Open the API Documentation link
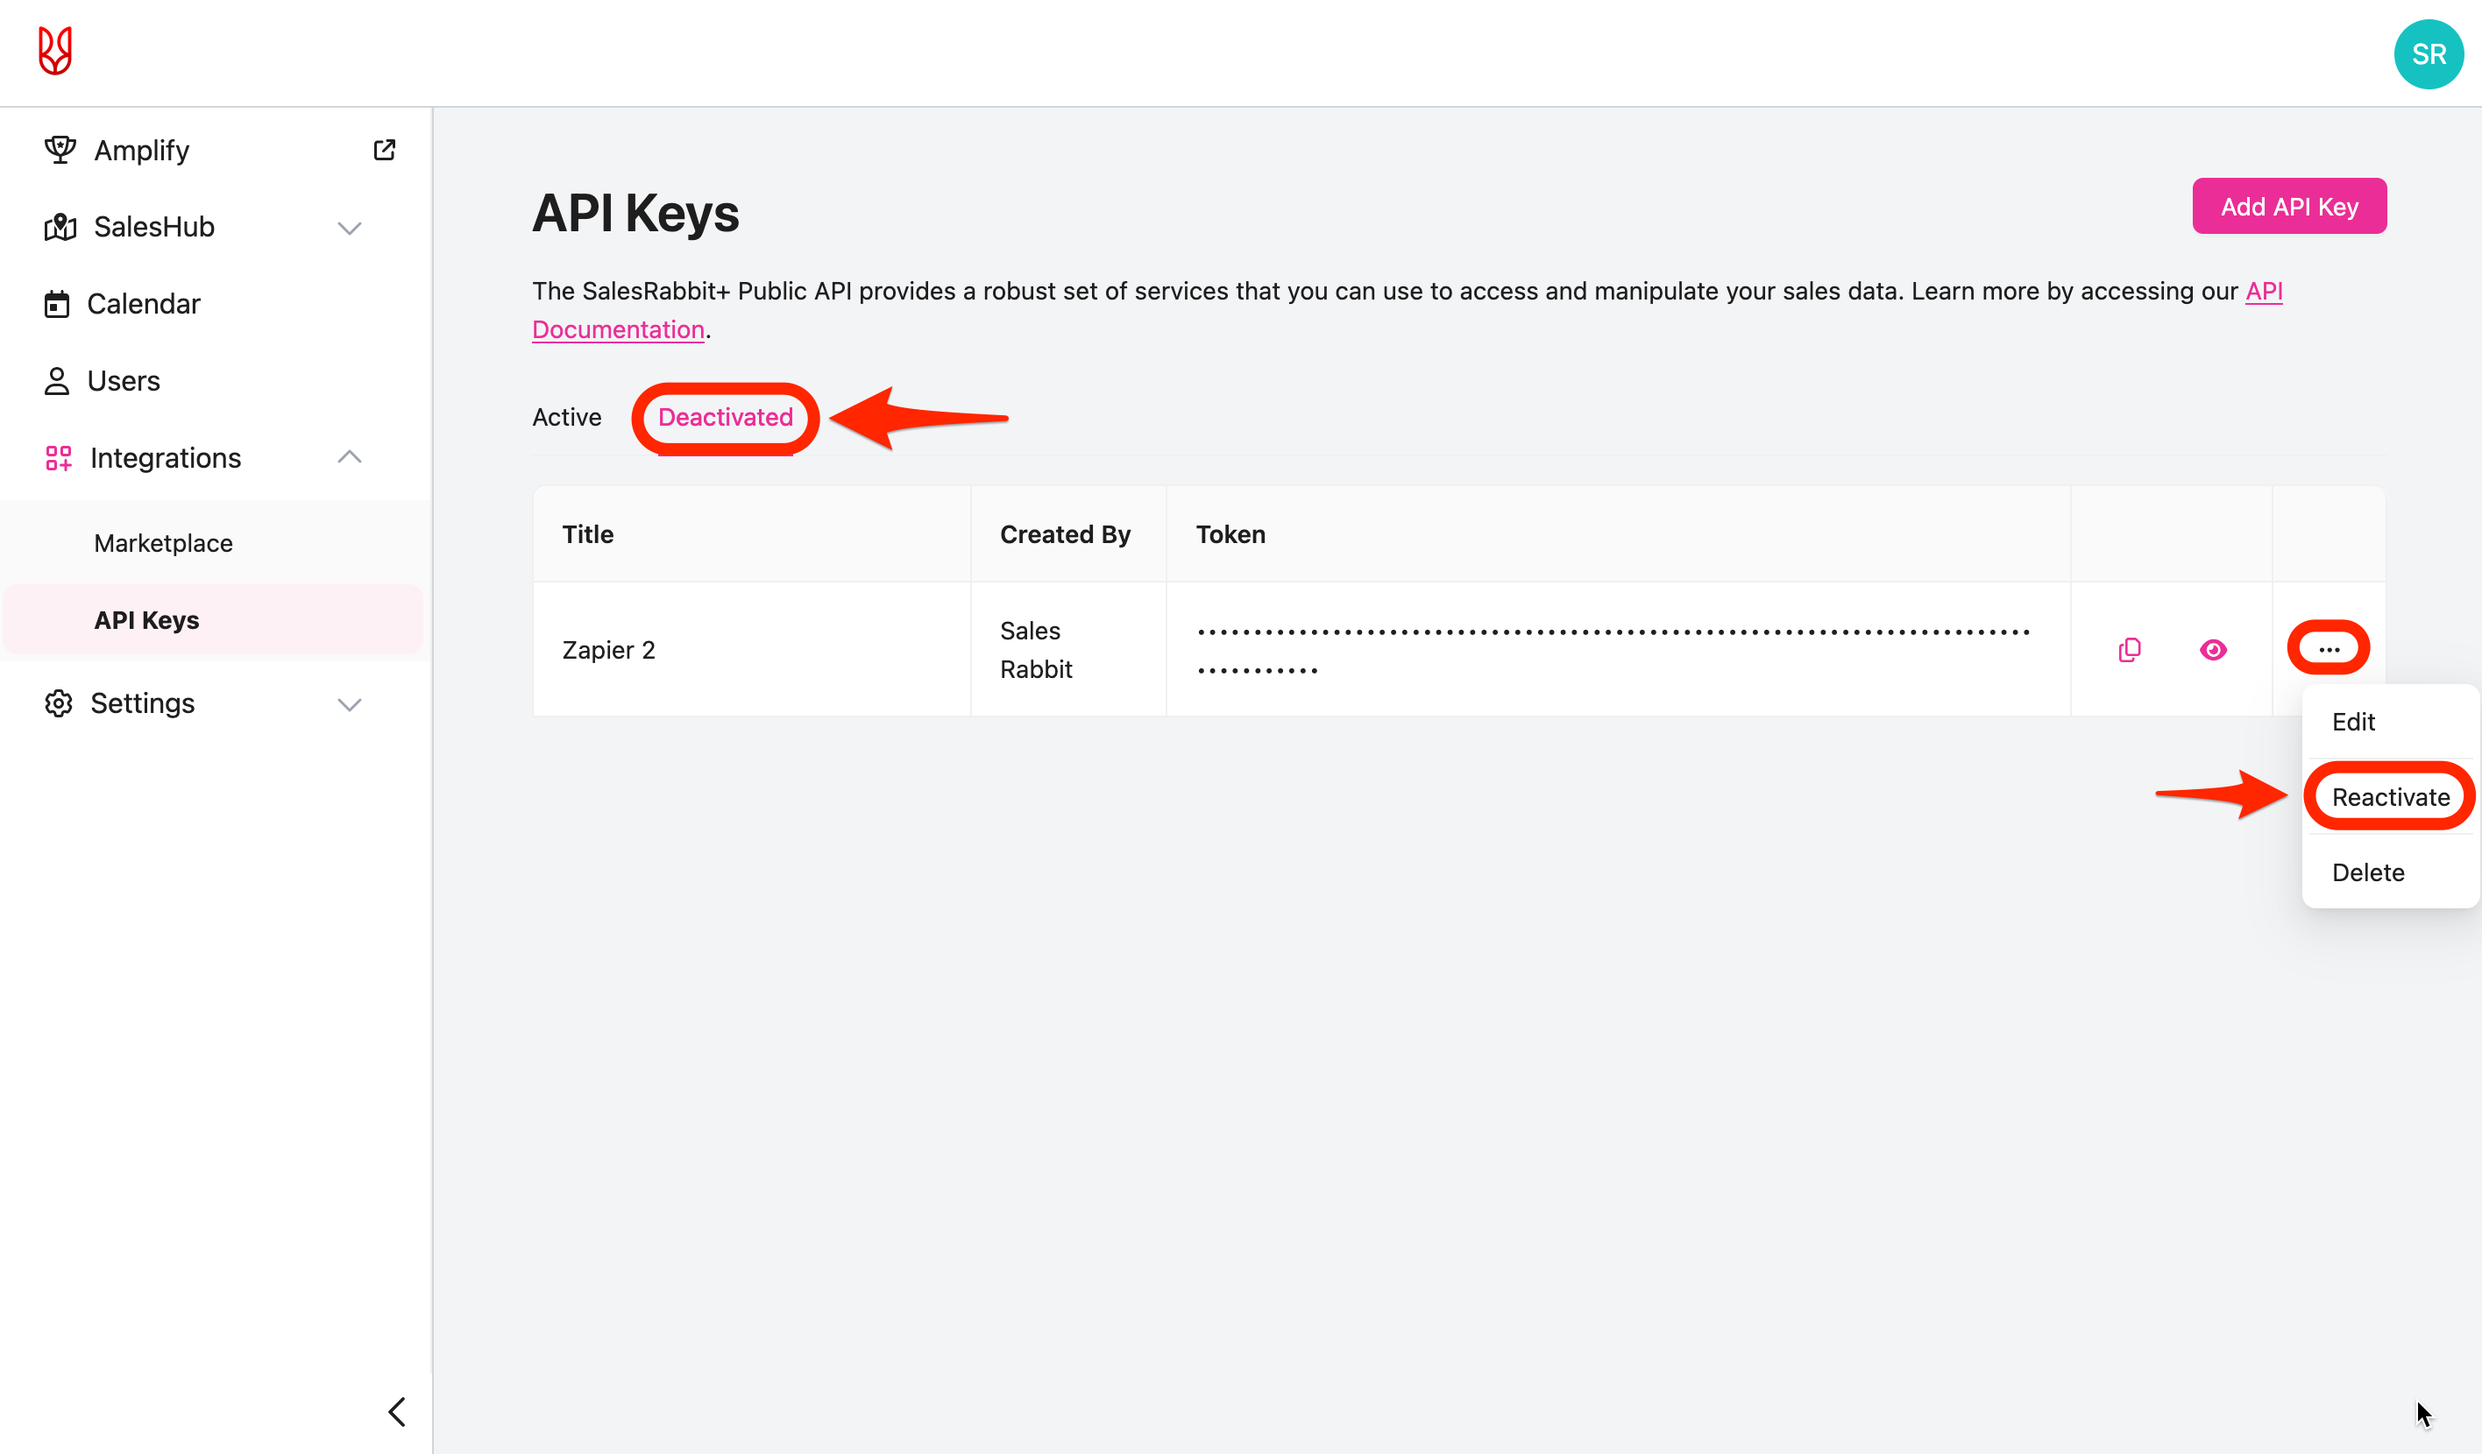Image resolution: width=2482 pixels, height=1454 pixels. point(619,330)
